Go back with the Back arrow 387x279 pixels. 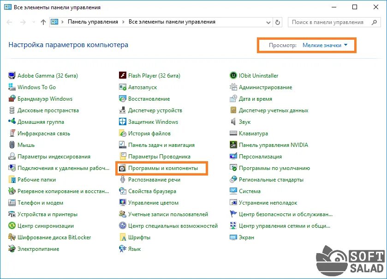[x=9, y=22]
